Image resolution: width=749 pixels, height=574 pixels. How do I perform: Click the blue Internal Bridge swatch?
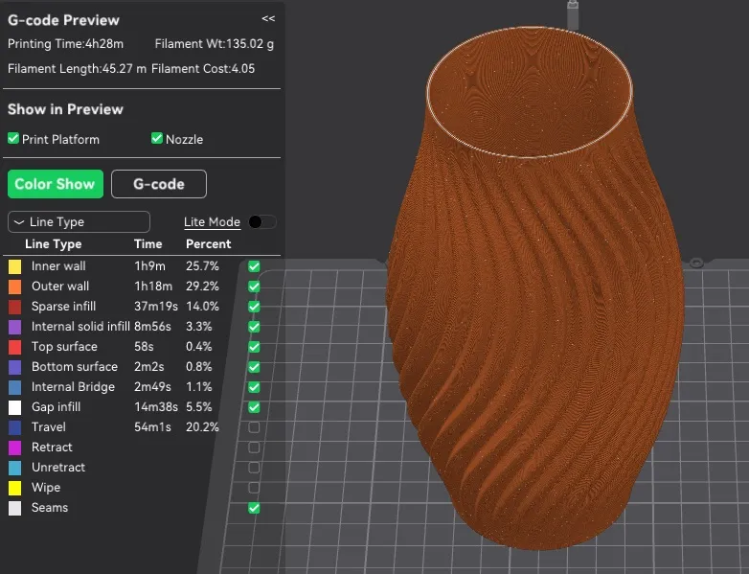[x=14, y=387]
